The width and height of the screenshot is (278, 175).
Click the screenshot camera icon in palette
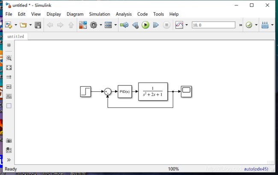tap(9, 141)
